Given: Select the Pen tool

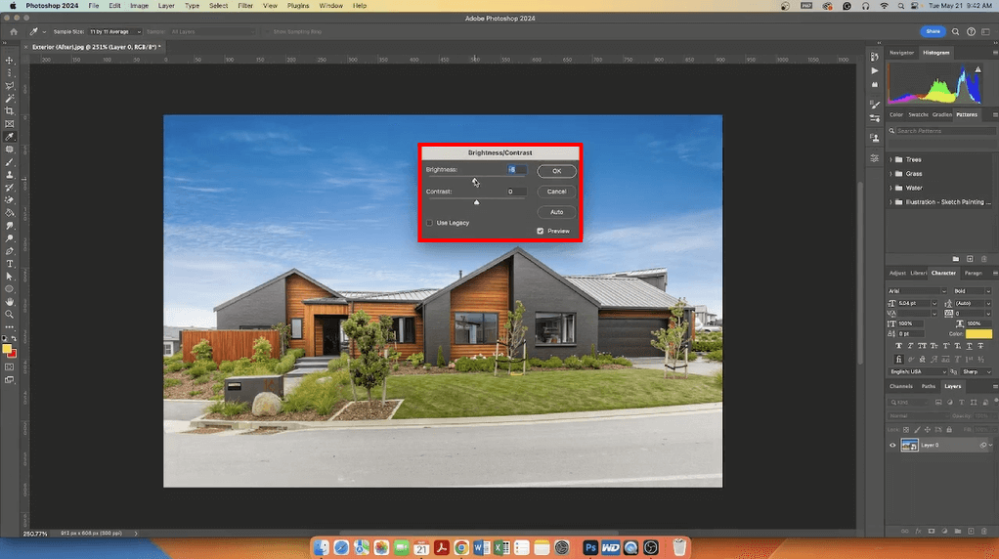Looking at the screenshot, I should 9,251.
